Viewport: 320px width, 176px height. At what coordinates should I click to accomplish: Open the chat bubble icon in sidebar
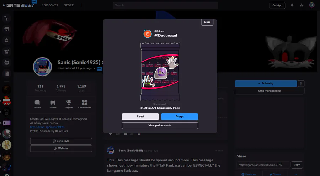tap(6, 63)
